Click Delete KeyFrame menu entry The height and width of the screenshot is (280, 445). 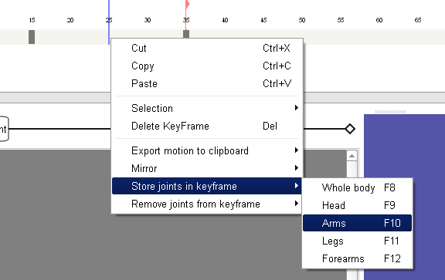coord(207,126)
